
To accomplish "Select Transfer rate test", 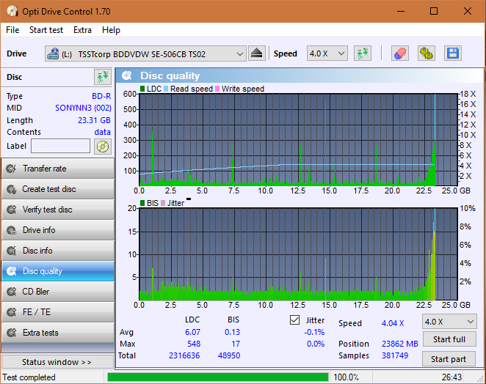I will point(58,169).
